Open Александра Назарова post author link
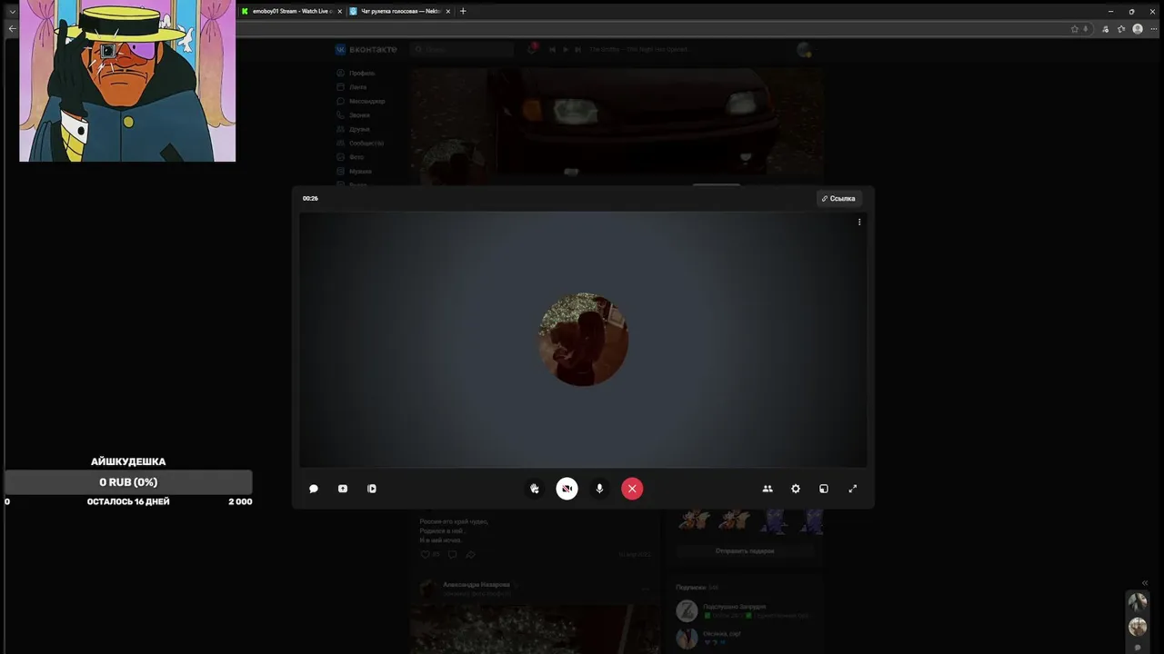 (477, 585)
